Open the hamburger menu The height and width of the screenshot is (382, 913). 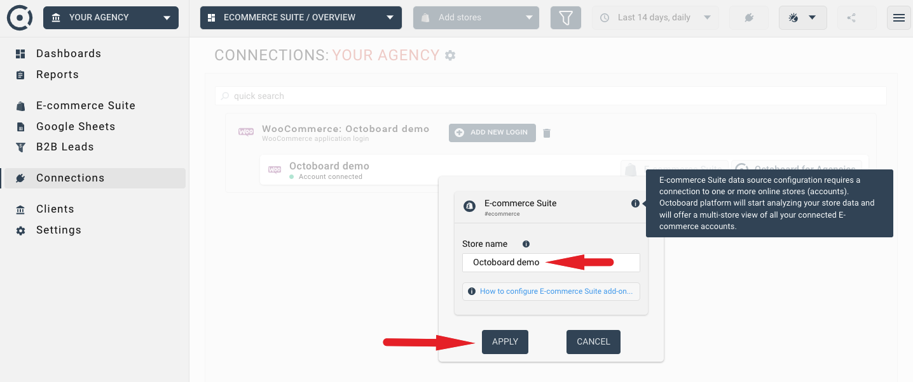[899, 18]
